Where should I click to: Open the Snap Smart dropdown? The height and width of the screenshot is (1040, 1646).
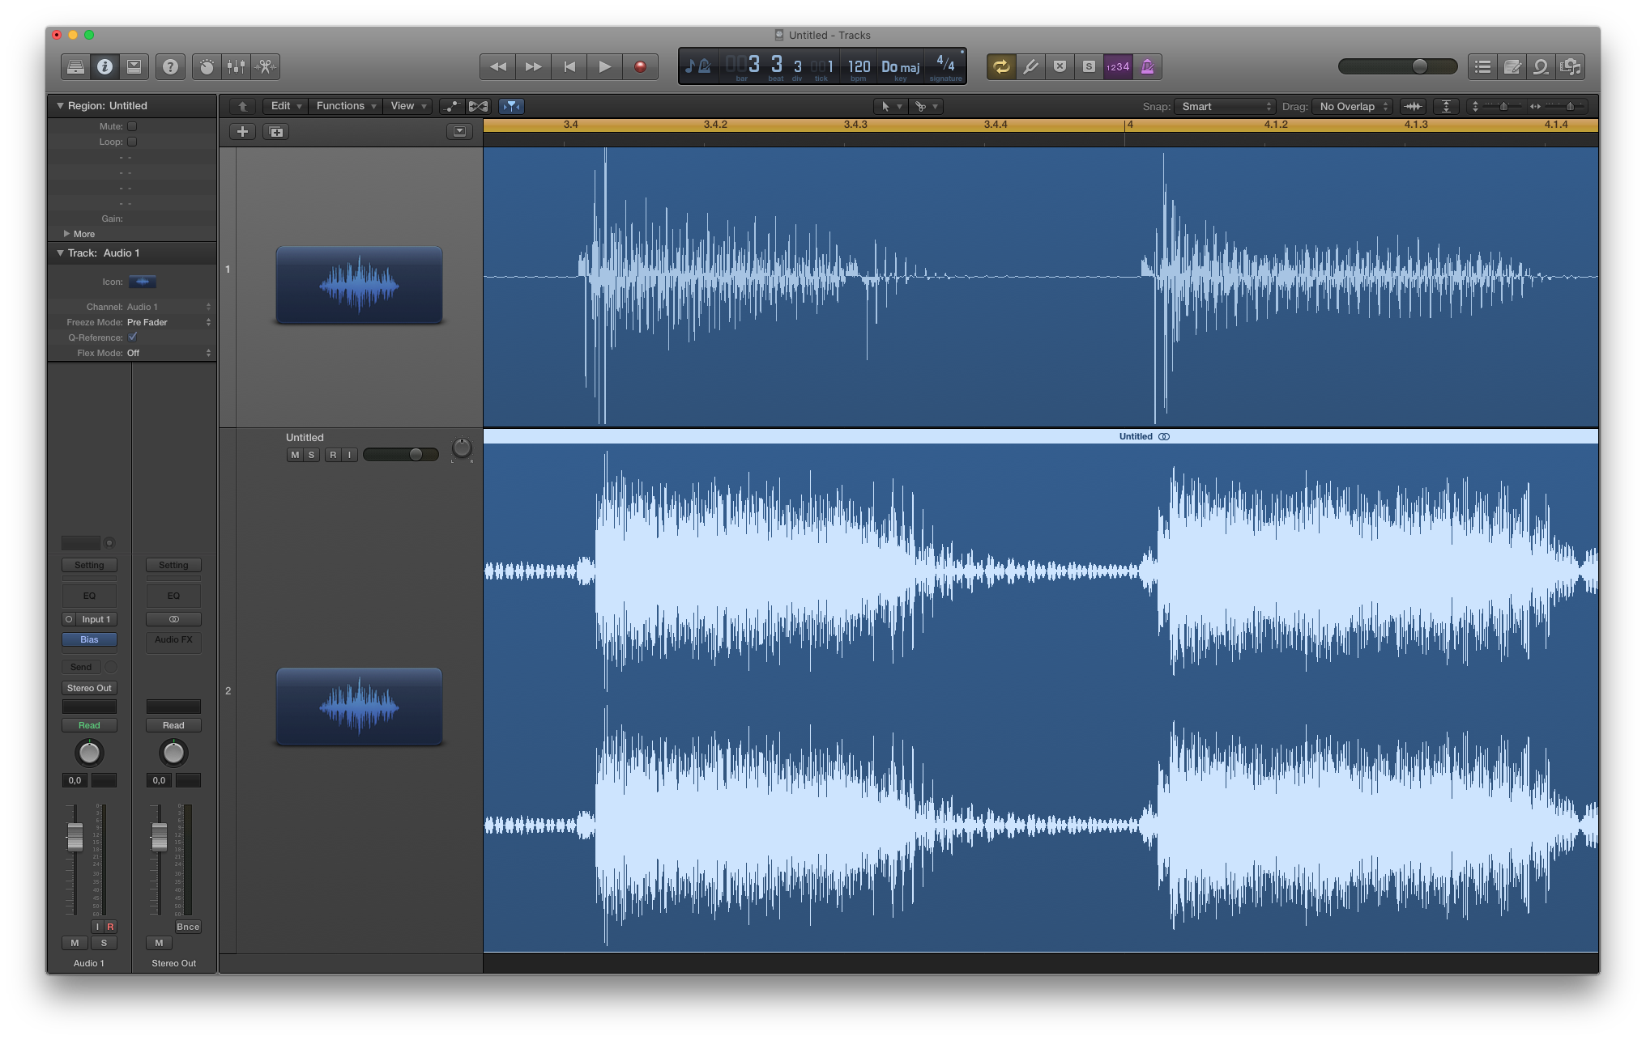[x=1226, y=107]
